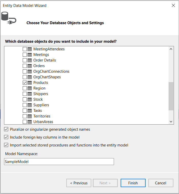Select the Region tree item label
The image size is (179, 194).
coord(39,88)
